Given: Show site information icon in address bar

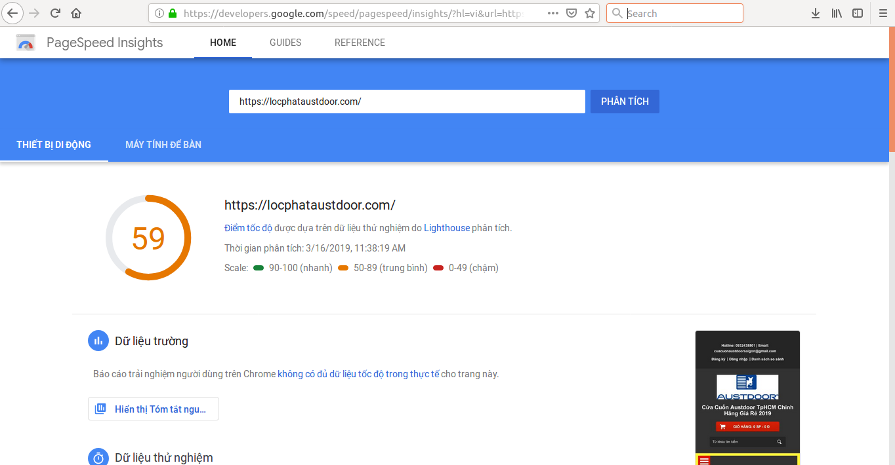Looking at the screenshot, I should [x=159, y=13].
